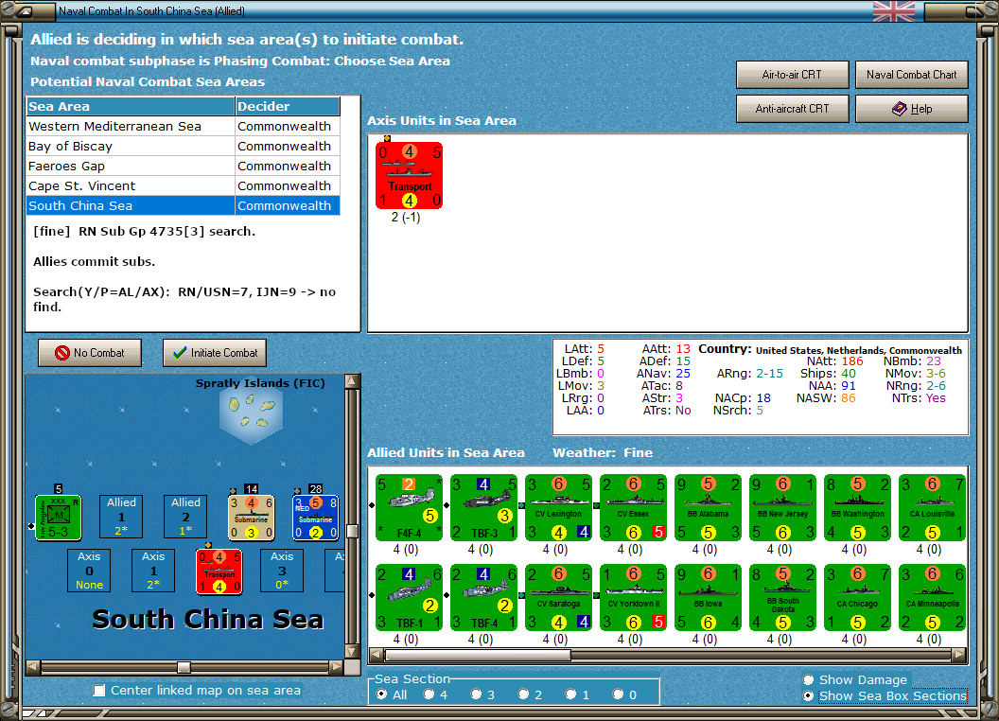Open the Help button
Image resolution: width=999 pixels, height=721 pixels.
coord(912,109)
